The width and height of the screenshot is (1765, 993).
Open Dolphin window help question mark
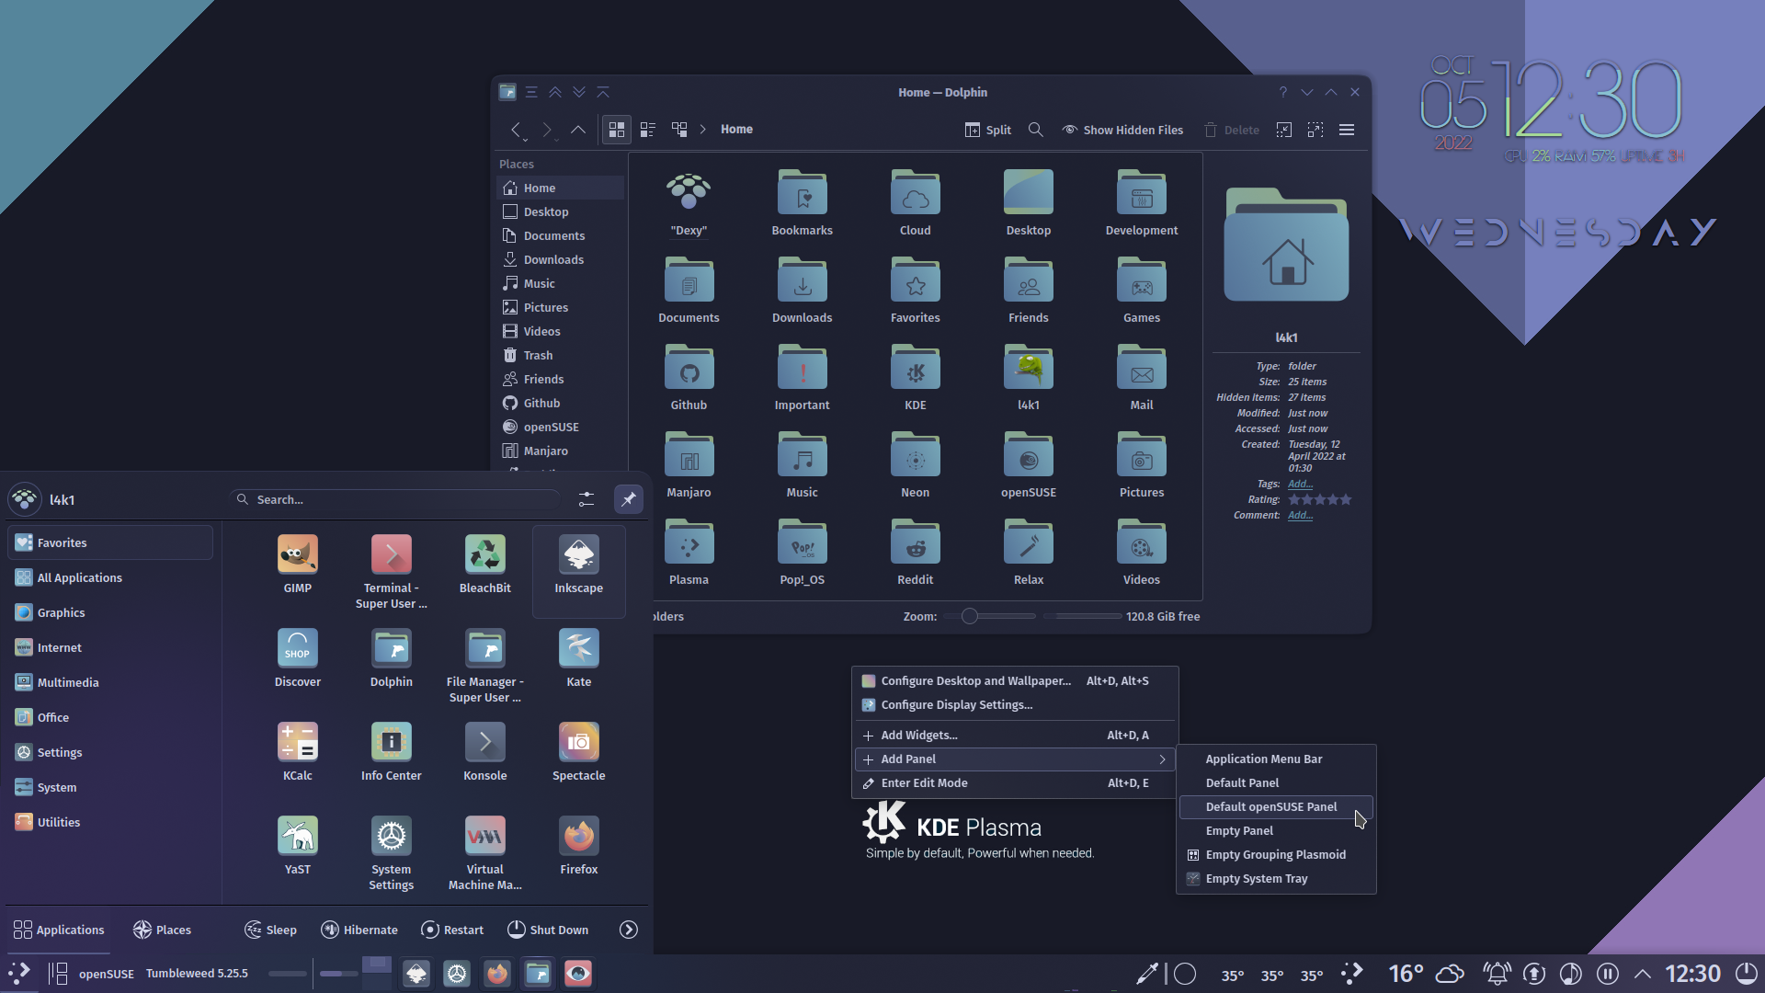tap(1282, 92)
